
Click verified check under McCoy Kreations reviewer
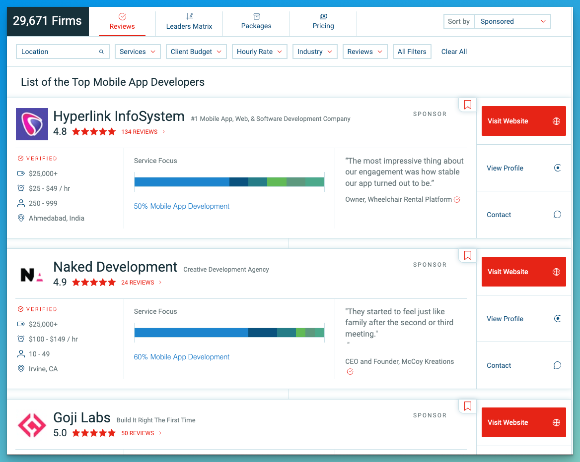coord(350,371)
